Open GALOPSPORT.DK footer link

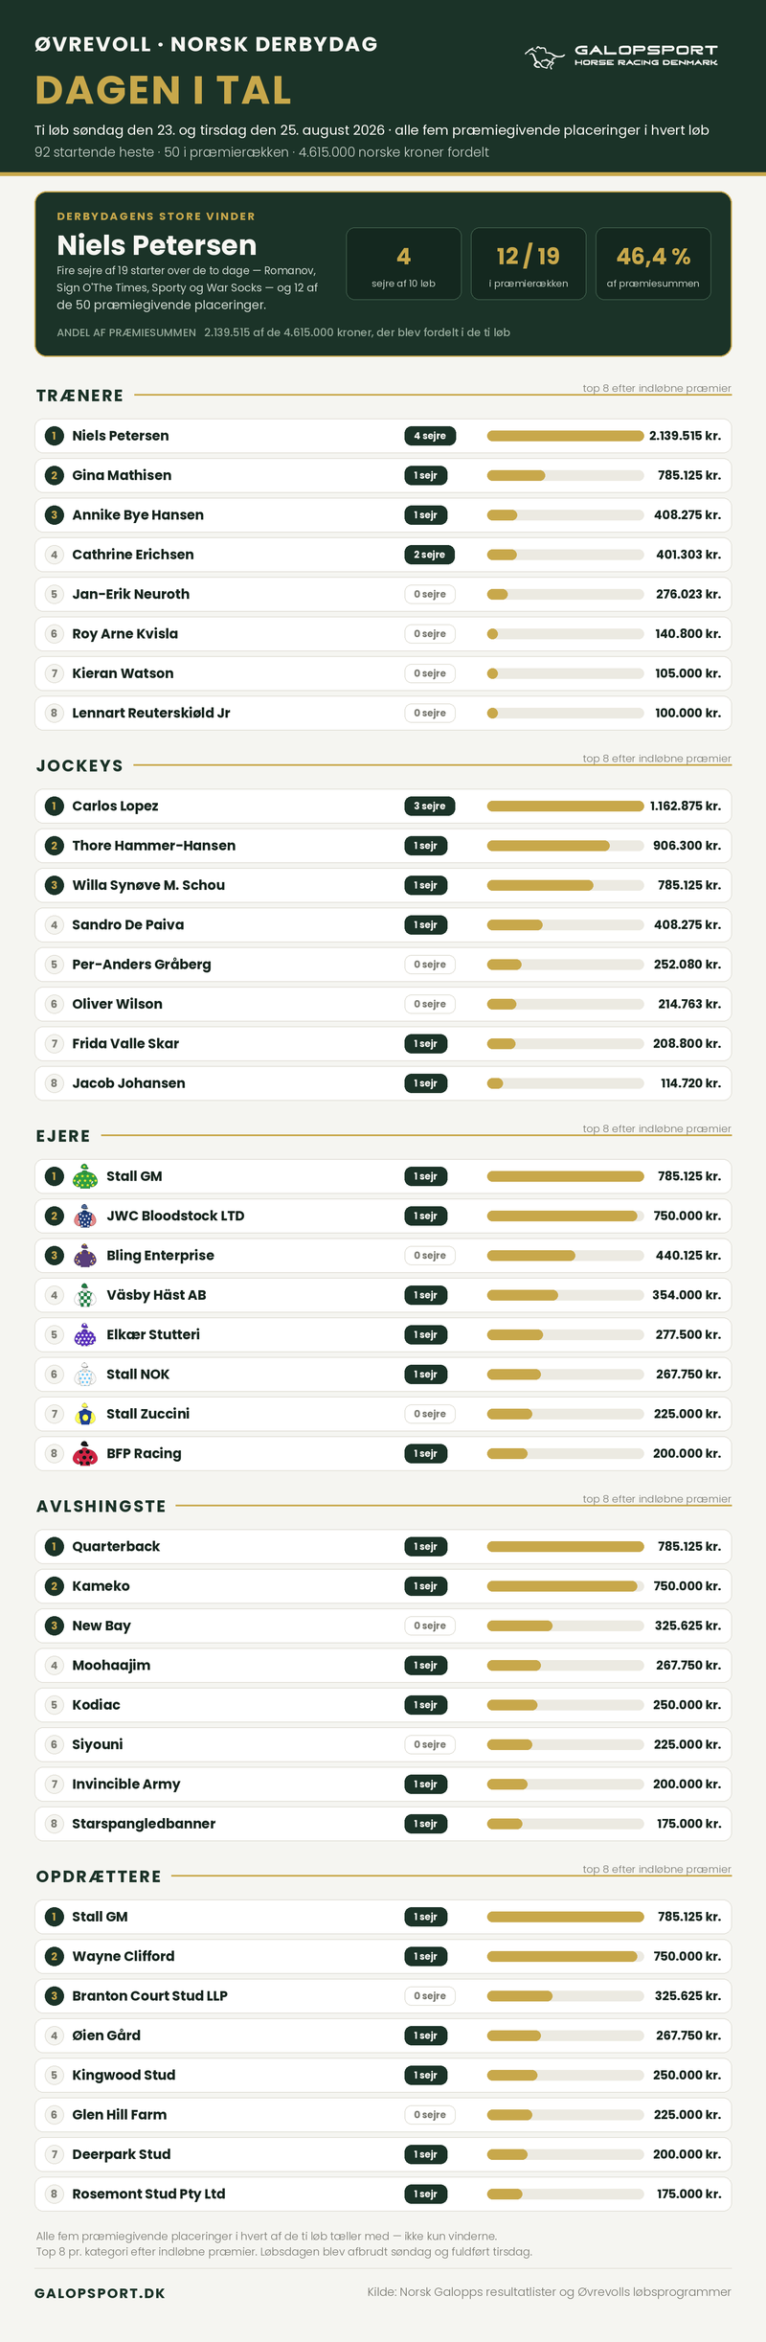coord(100,2293)
